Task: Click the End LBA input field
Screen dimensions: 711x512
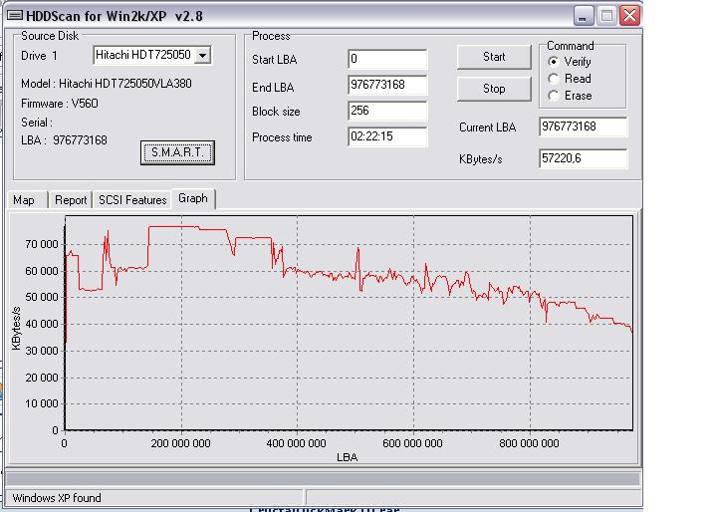Action: tap(387, 85)
